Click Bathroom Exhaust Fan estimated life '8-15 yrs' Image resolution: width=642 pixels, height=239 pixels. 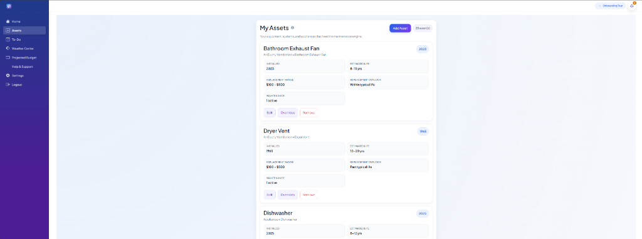[356, 68]
